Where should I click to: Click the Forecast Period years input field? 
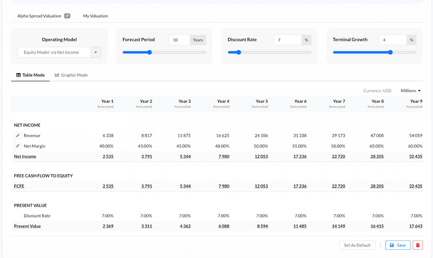179,40
